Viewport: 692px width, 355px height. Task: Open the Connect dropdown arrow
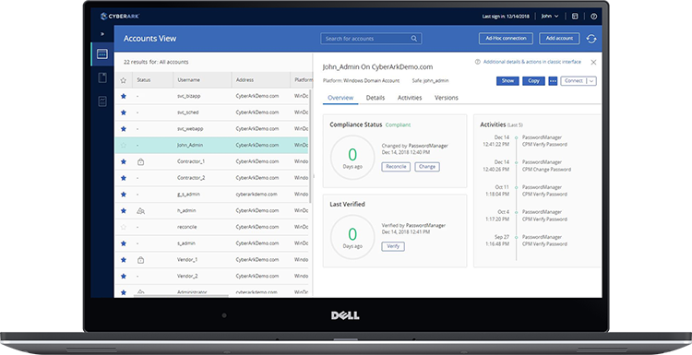click(x=591, y=81)
